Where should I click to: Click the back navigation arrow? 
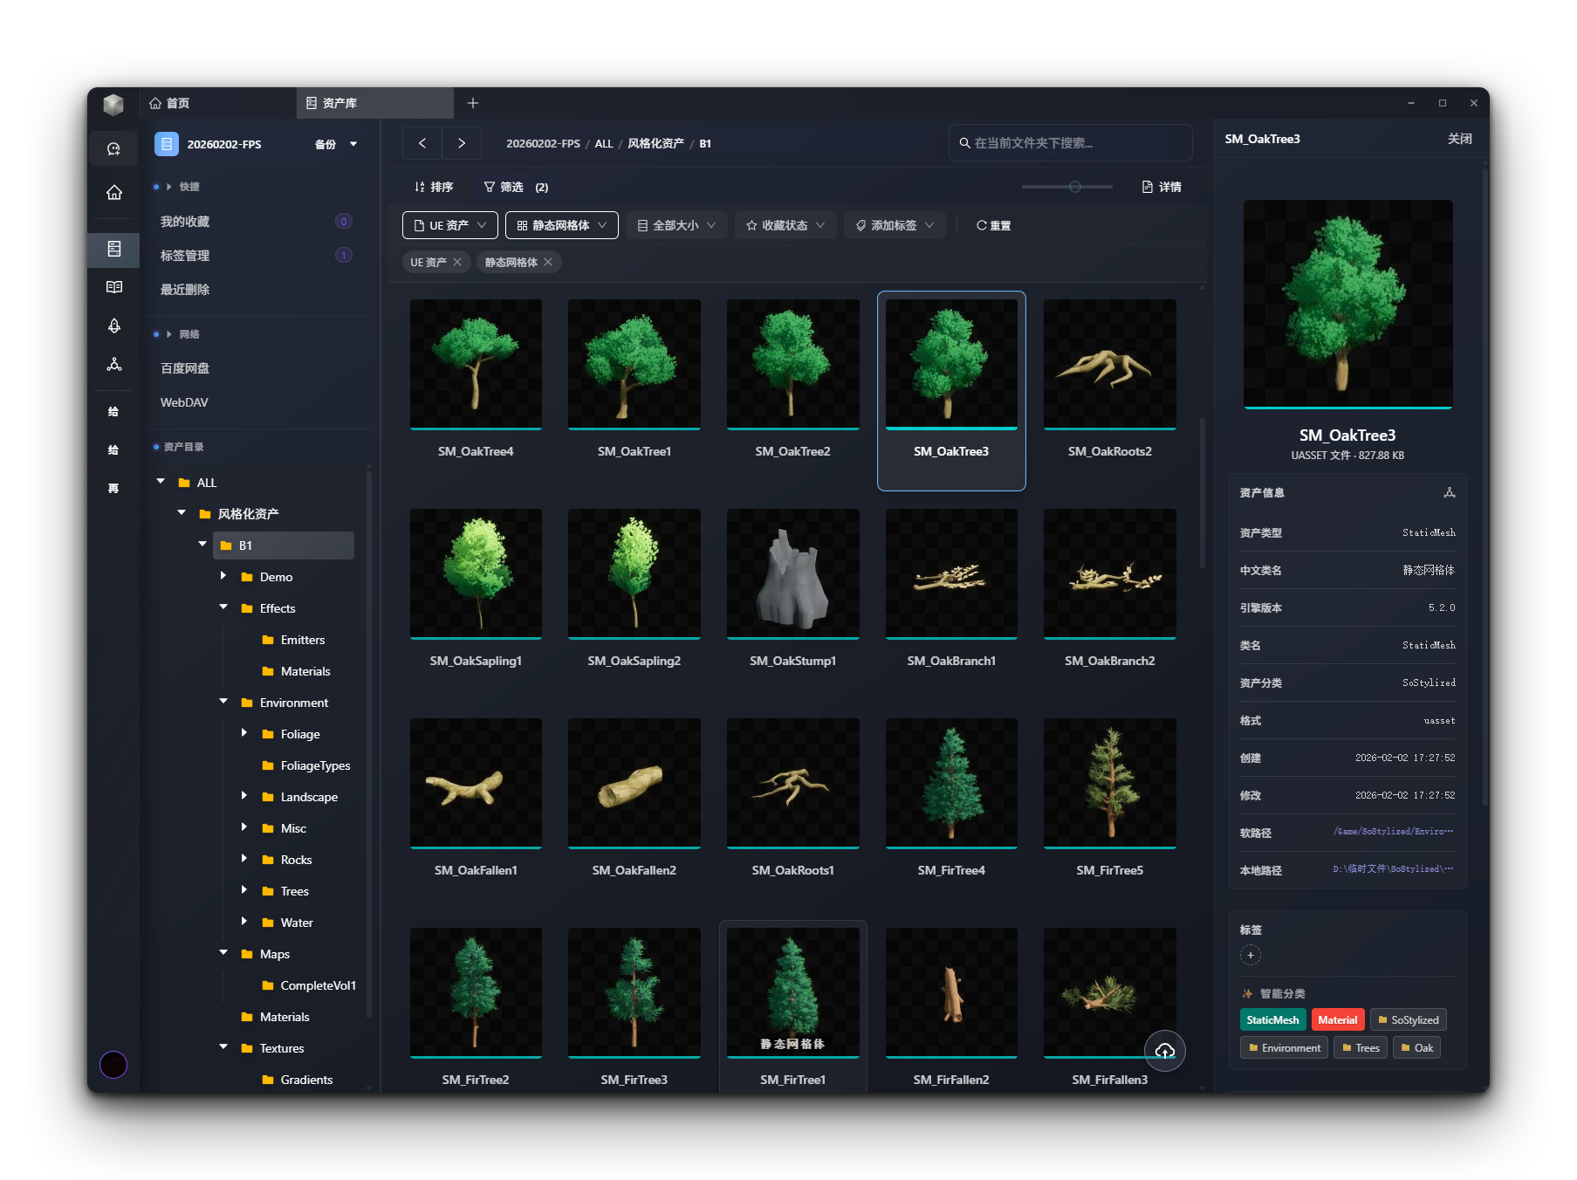pos(422,143)
